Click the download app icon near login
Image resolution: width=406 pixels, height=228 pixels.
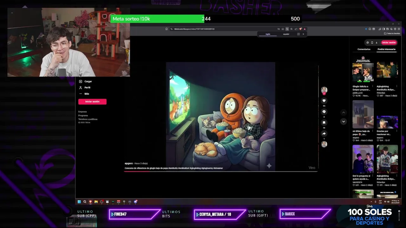click(377, 42)
